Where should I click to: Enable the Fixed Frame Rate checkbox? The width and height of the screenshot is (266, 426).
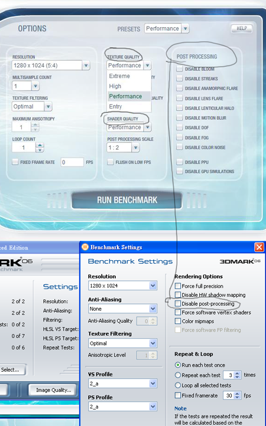[15, 162]
